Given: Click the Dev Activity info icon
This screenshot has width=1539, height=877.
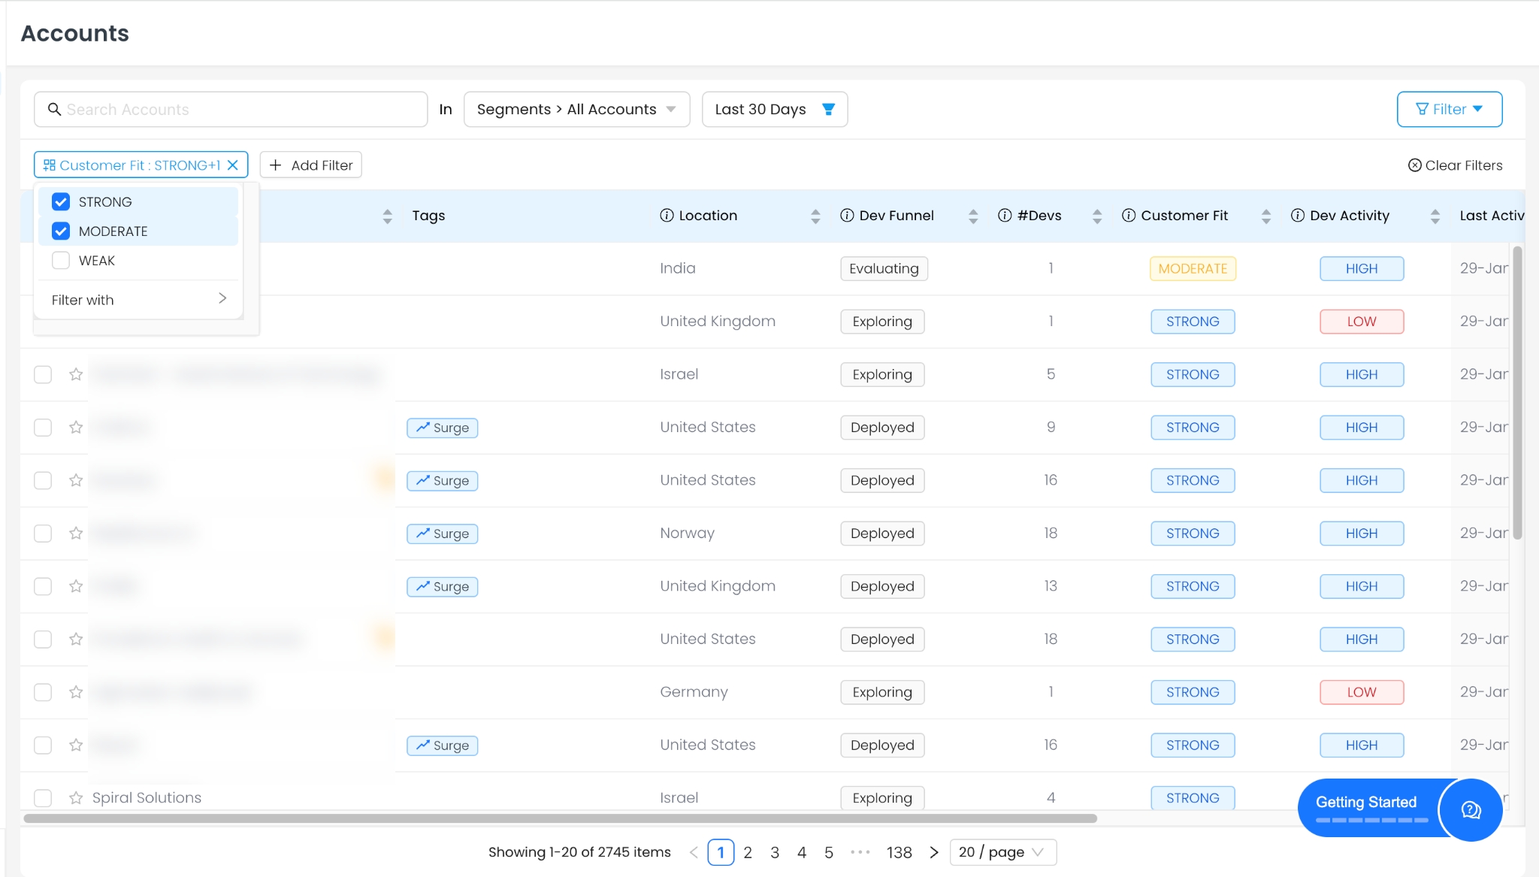Looking at the screenshot, I should [x=1298, y=216].
